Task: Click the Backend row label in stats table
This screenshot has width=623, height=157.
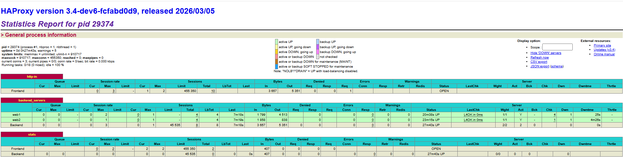Action: (18, 154)
